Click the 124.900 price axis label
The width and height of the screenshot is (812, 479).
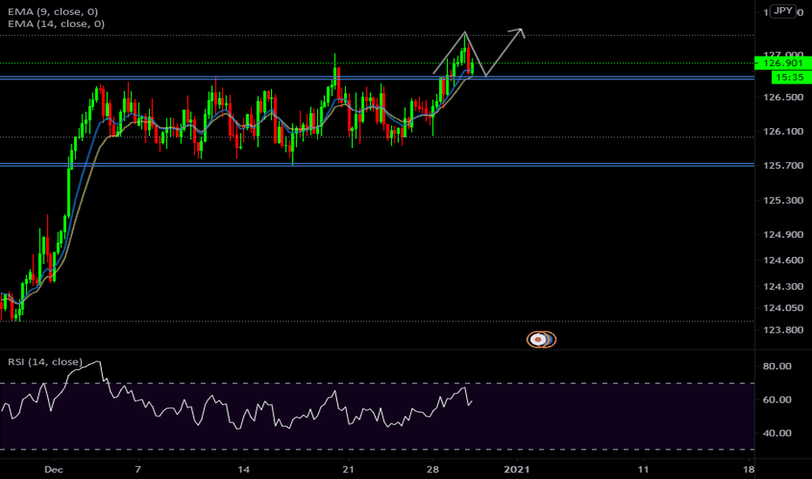coord(783,234)
